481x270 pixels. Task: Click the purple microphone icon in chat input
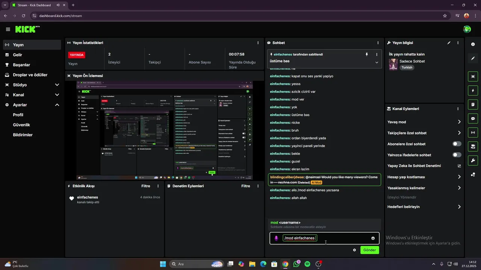(276, 238)
